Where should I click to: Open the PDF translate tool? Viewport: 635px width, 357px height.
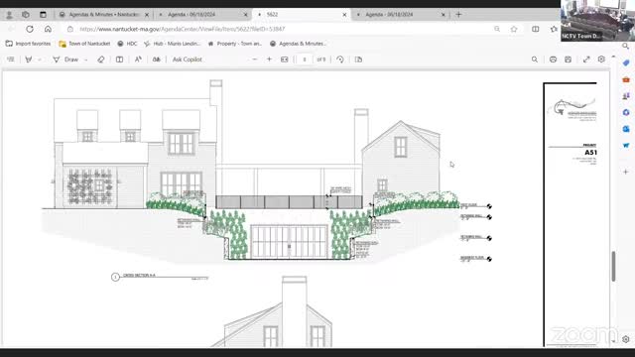[x=157, y=59]
